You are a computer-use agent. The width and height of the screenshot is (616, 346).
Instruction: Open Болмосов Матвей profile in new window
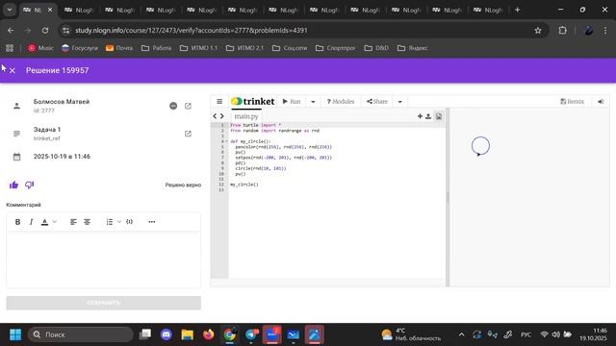[189, 106]
